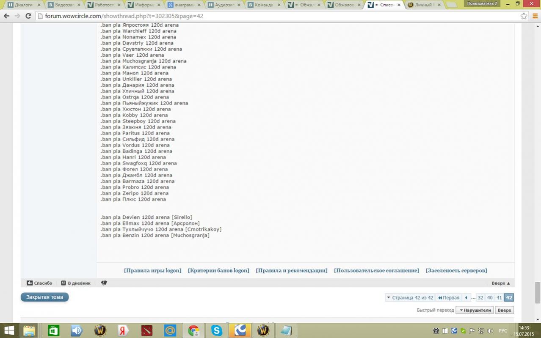Image resolution: width=541 pixels, height=338 pixels.
Task: Open Mail.ru Agent in the taskbar
Action: click(x=170, y=330)
